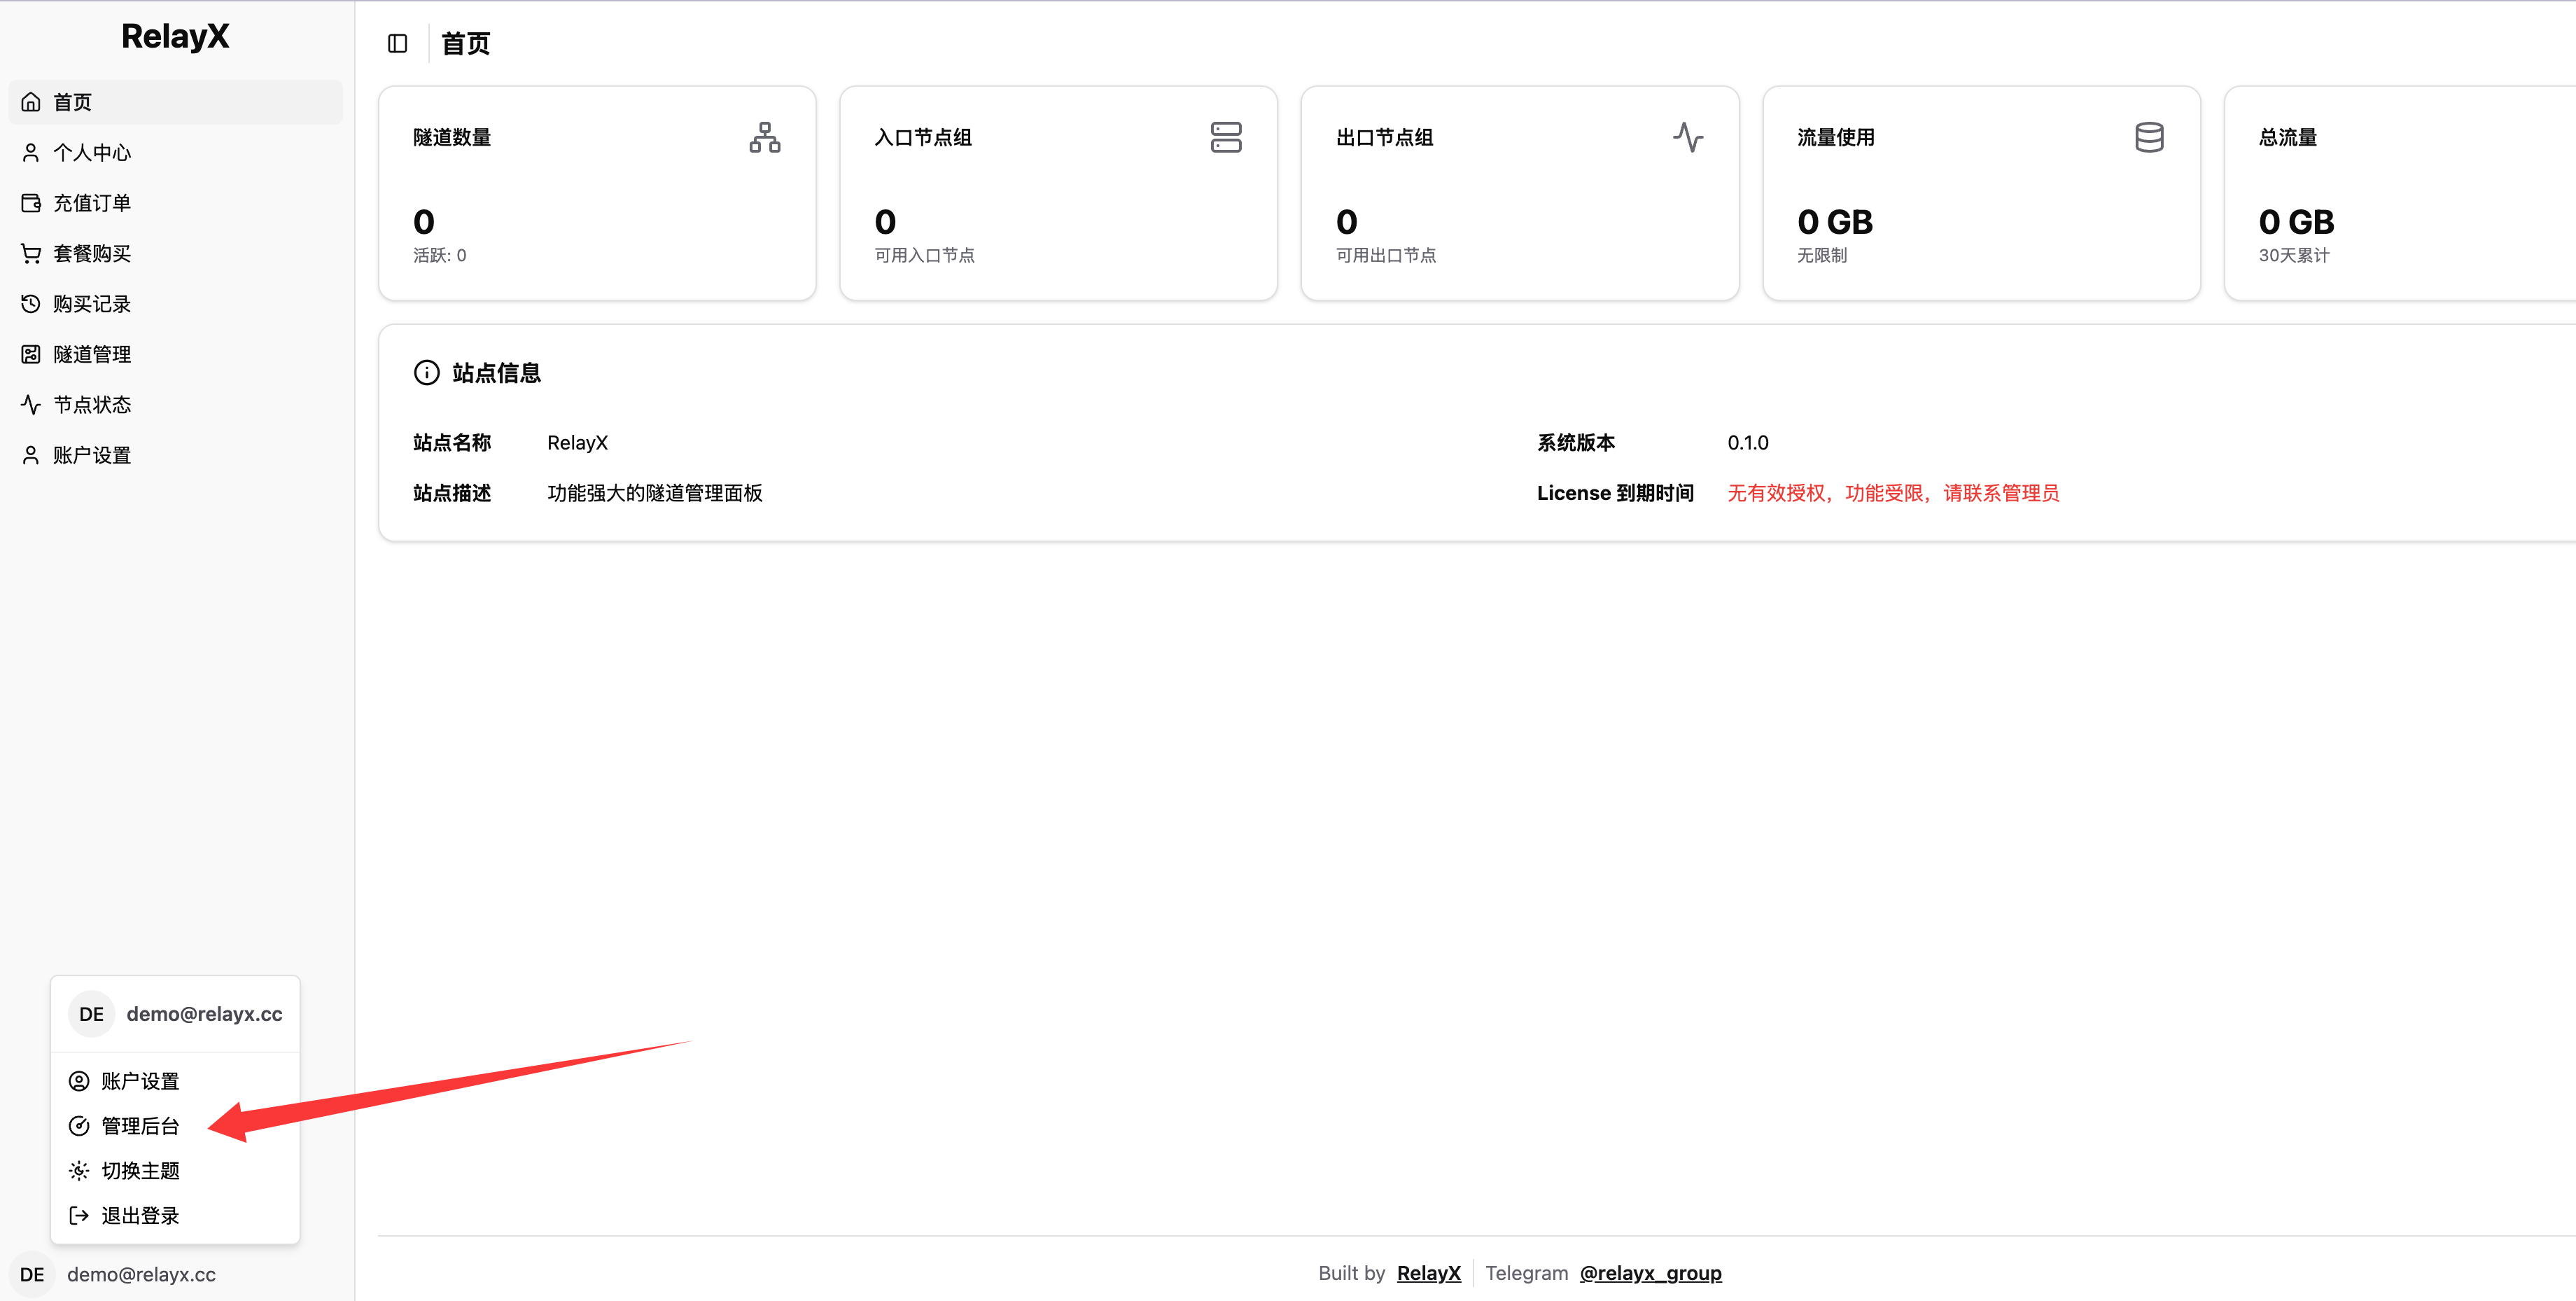Click the DE avatar at sidebar bottom
Viewport: 2576px width, 1301px height.
pyautogui.click(x=31, y=1273)
